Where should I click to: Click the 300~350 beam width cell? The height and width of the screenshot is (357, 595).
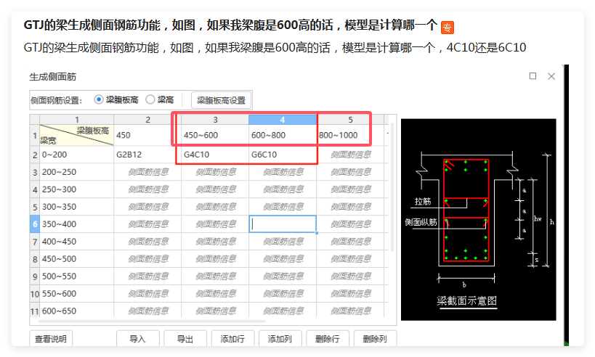(77, 207)
